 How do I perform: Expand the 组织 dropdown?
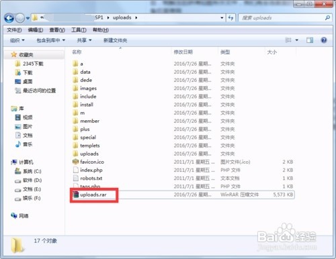click(17, 40)
